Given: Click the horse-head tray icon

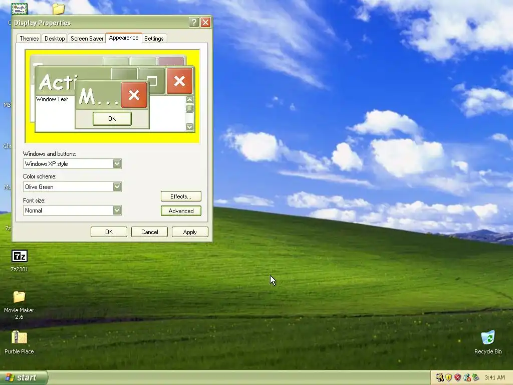Looking at the screenshot, I should click(x=440, y=377).
